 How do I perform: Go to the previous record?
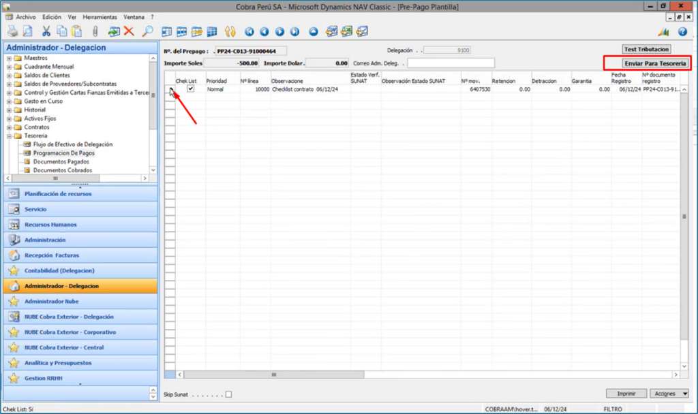pyautogui.click(x=264, y=31)
